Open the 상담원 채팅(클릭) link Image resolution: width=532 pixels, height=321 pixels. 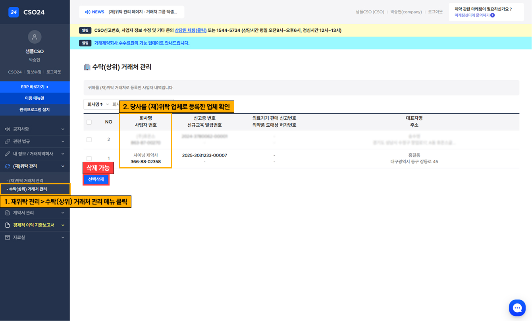click(x=190, y=30)
